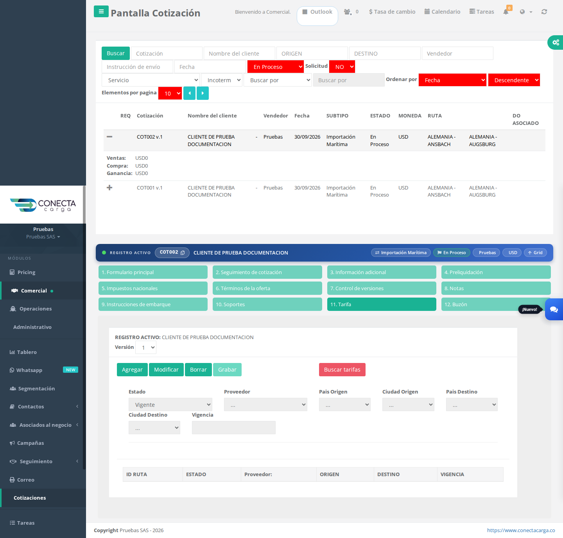Open the Ordenar por Fecha dropdown
Viewport: 563px width, 538px height.
(x=452, y=80)
